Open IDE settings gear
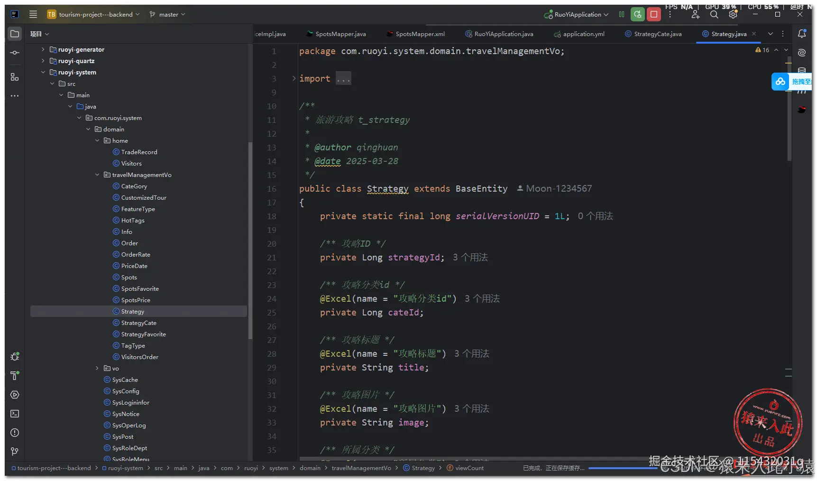The height and width of the screenshot is (481, 817). tap(733, 15)
